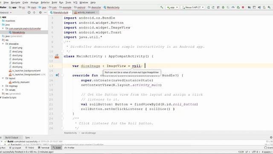Screen dimensions: 273x154
Task: Collapse the Build completed successfully node
Action: (2, 142)
